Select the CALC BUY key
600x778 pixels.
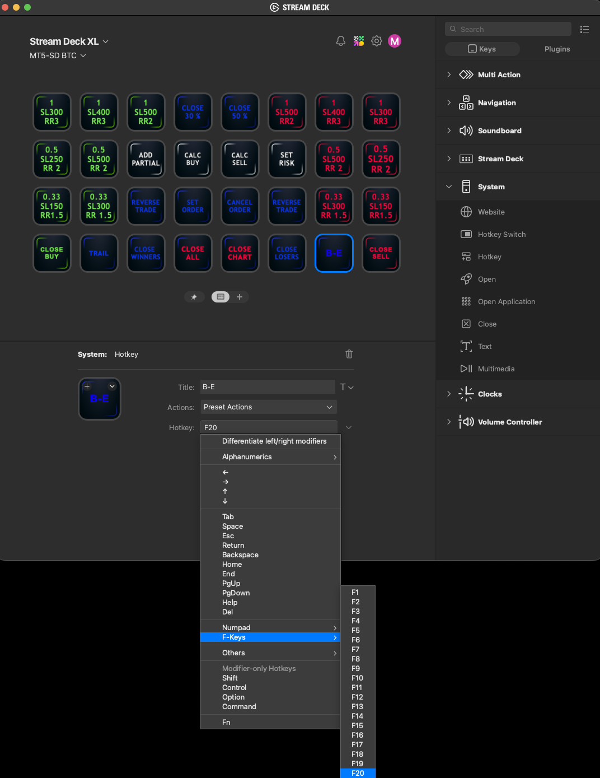(193, 159)
